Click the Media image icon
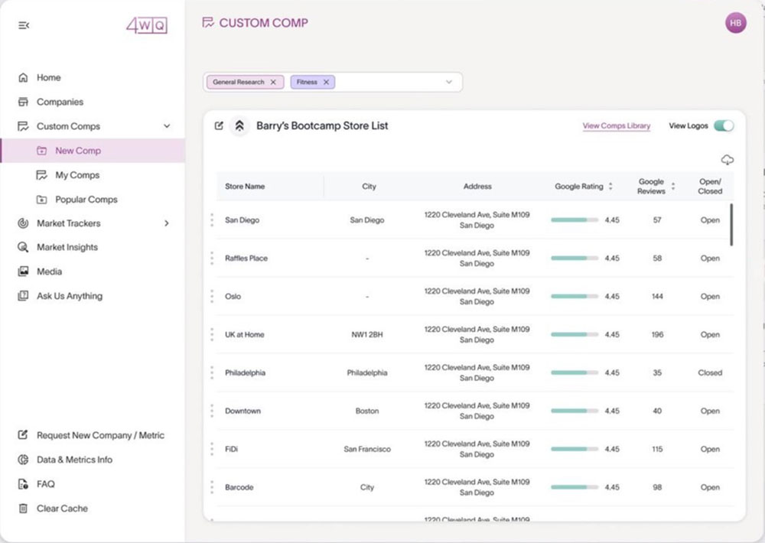The image size is (765, 543). [23, 271]
